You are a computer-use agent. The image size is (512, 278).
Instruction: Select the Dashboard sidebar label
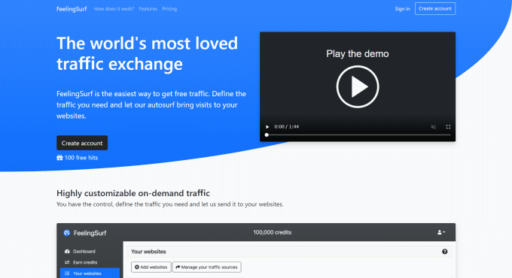84,251
